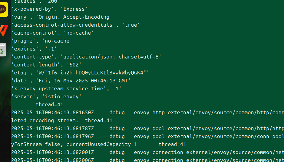Click the content-type application/json line
The height and width of the screenshot is (162, 284).
(x=86, y=57)
